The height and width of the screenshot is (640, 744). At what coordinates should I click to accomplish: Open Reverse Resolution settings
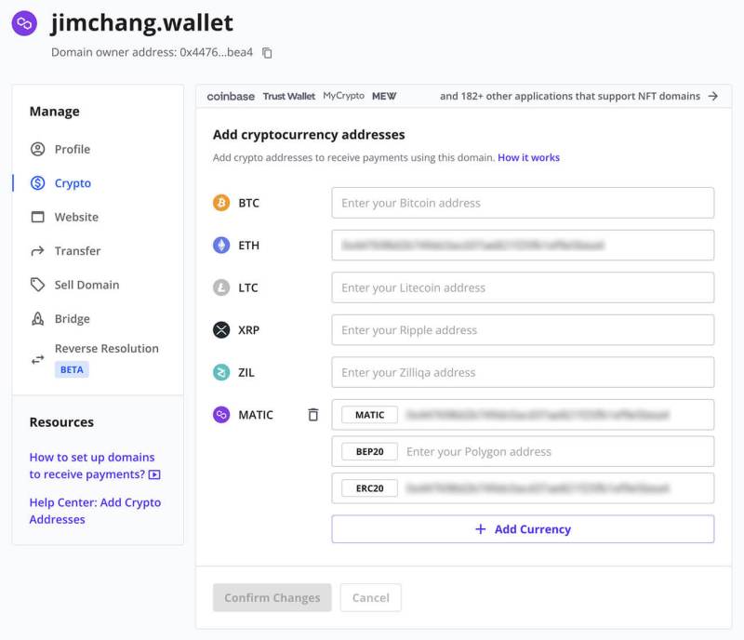point(107,349)
